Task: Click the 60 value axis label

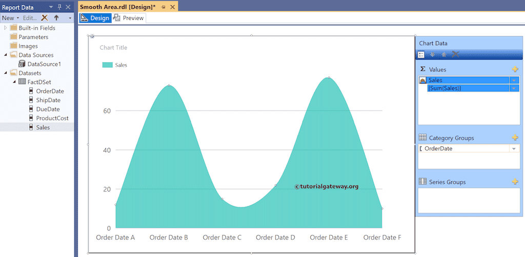Action: tap(107, 111)
